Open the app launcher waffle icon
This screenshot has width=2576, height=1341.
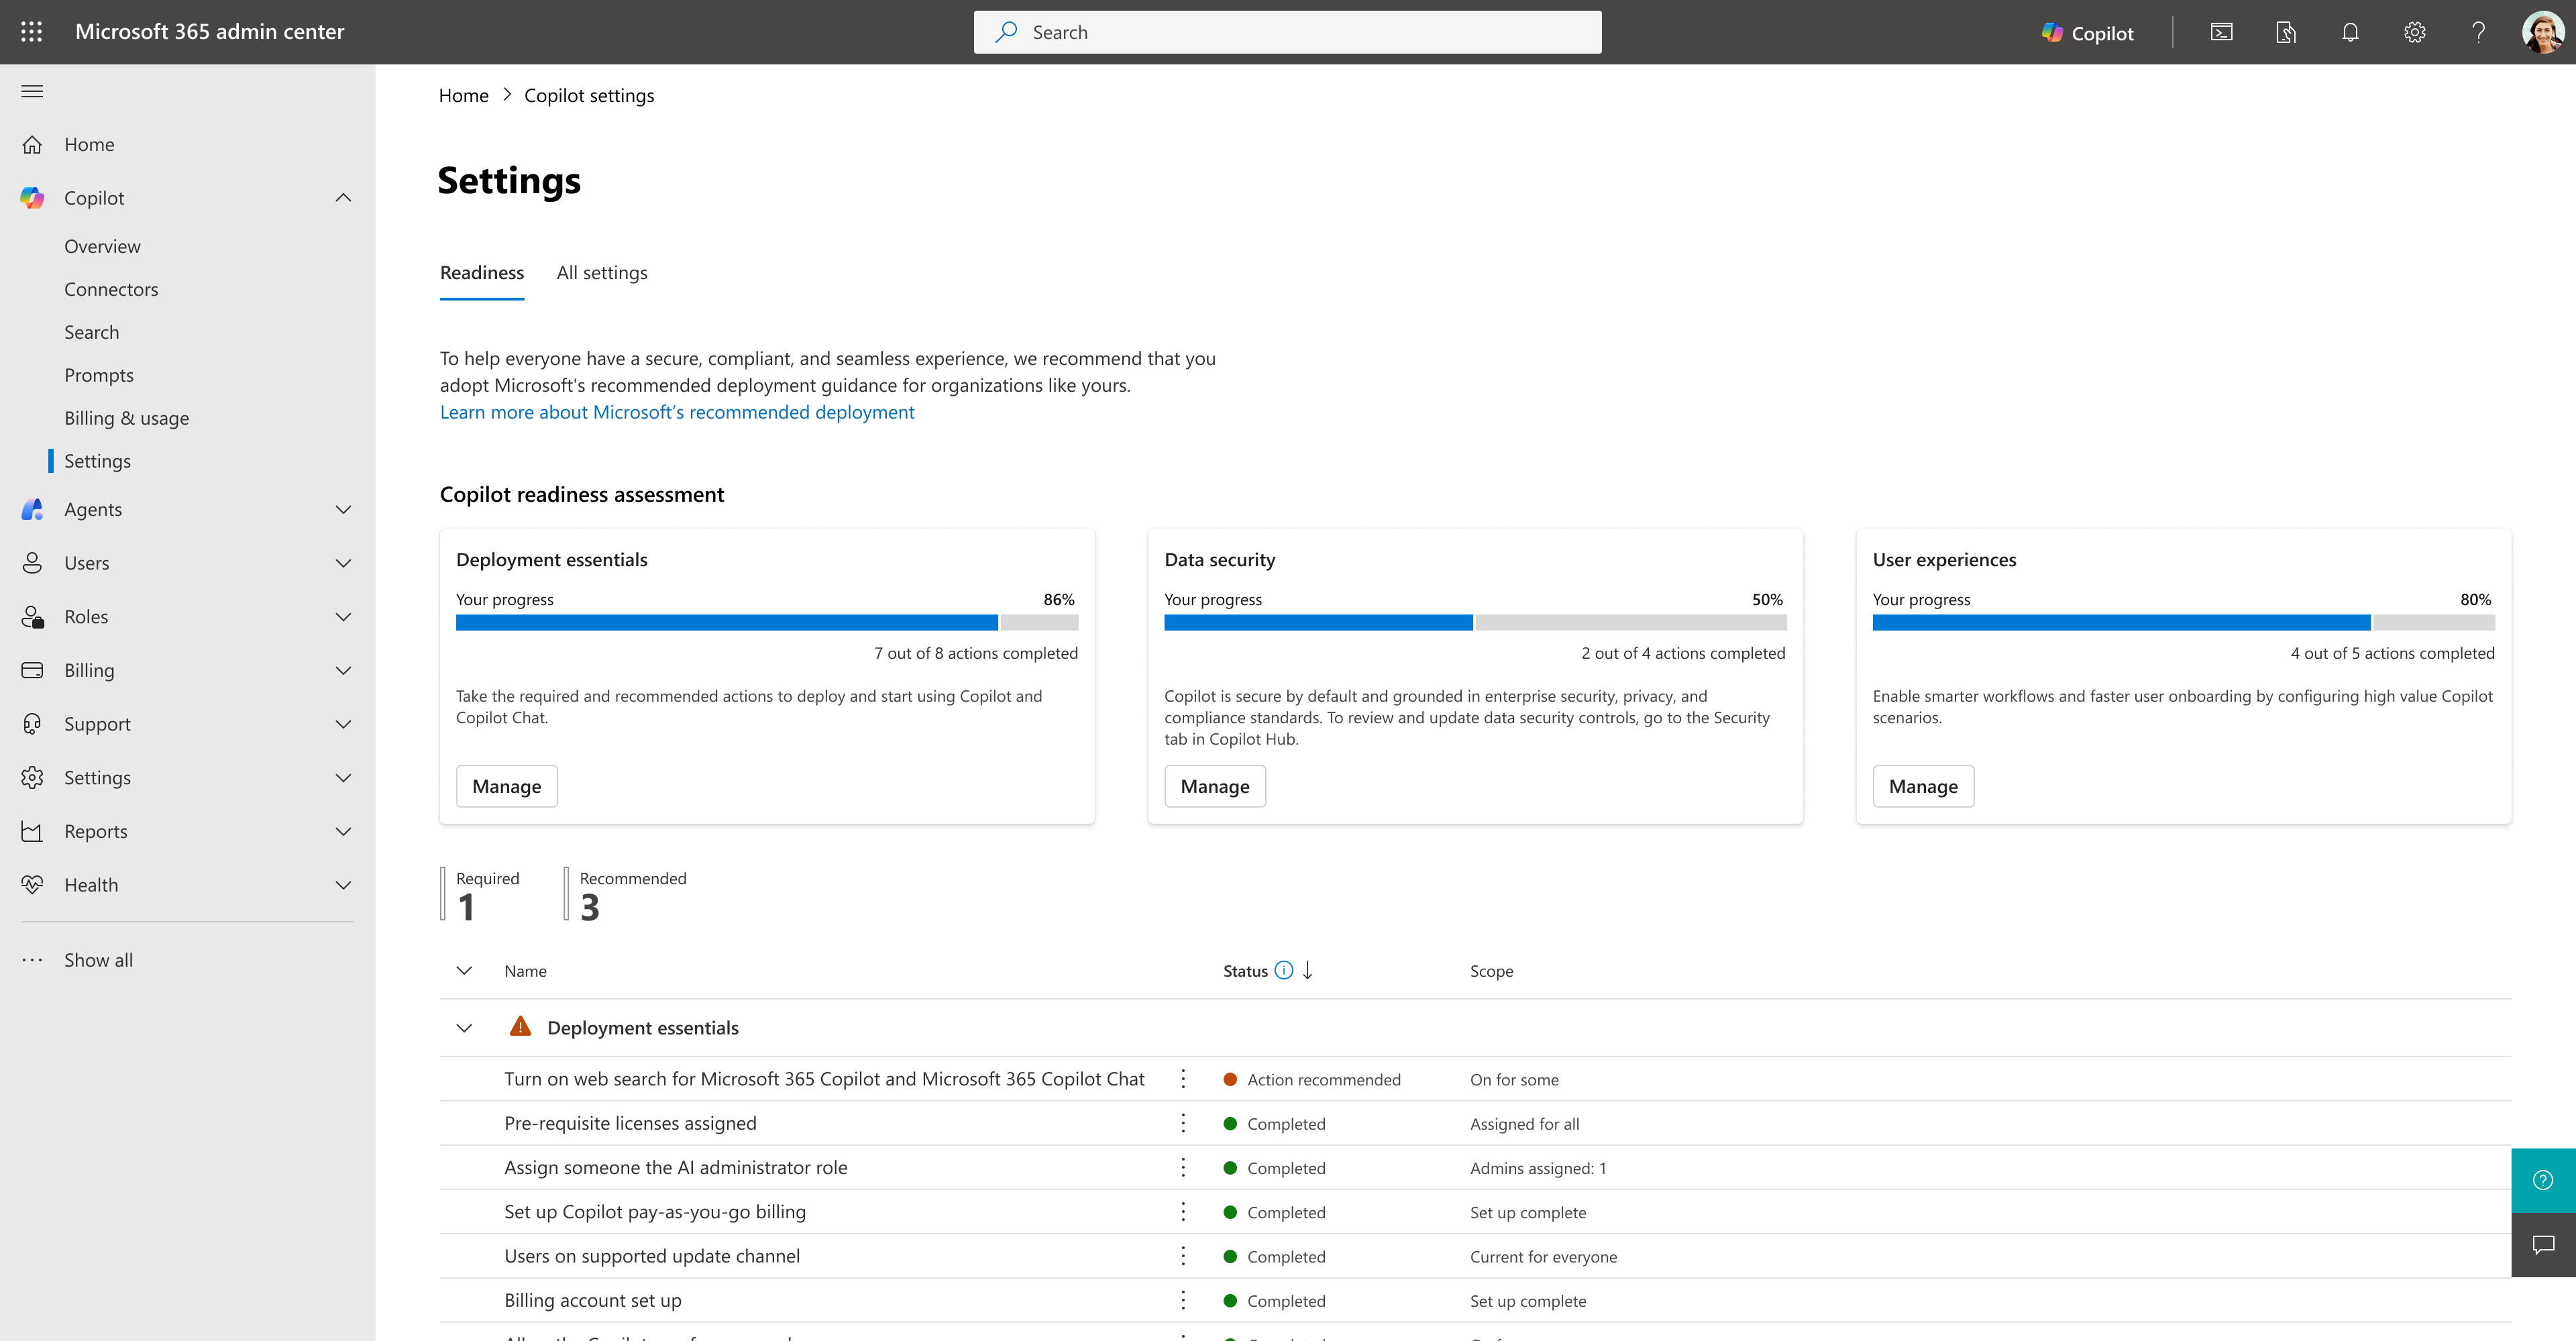[32, 32]
